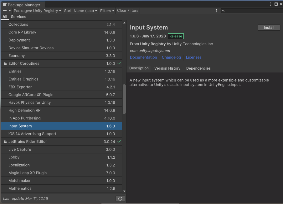Click Clear Filters button
Screen dimensions: 283x204
click(128, 11)
